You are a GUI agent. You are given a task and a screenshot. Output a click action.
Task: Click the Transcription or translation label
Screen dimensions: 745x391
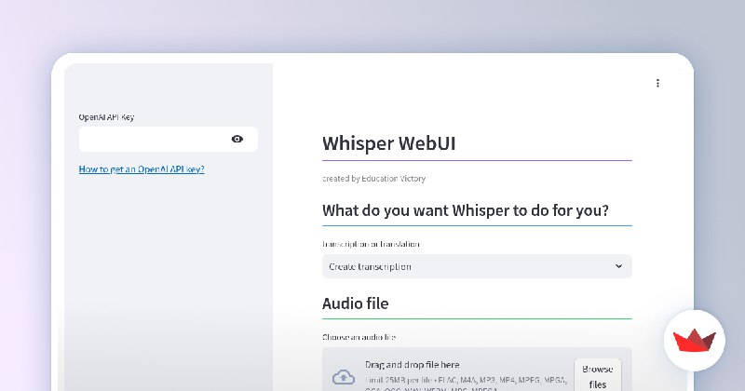(x=371, y=244)
